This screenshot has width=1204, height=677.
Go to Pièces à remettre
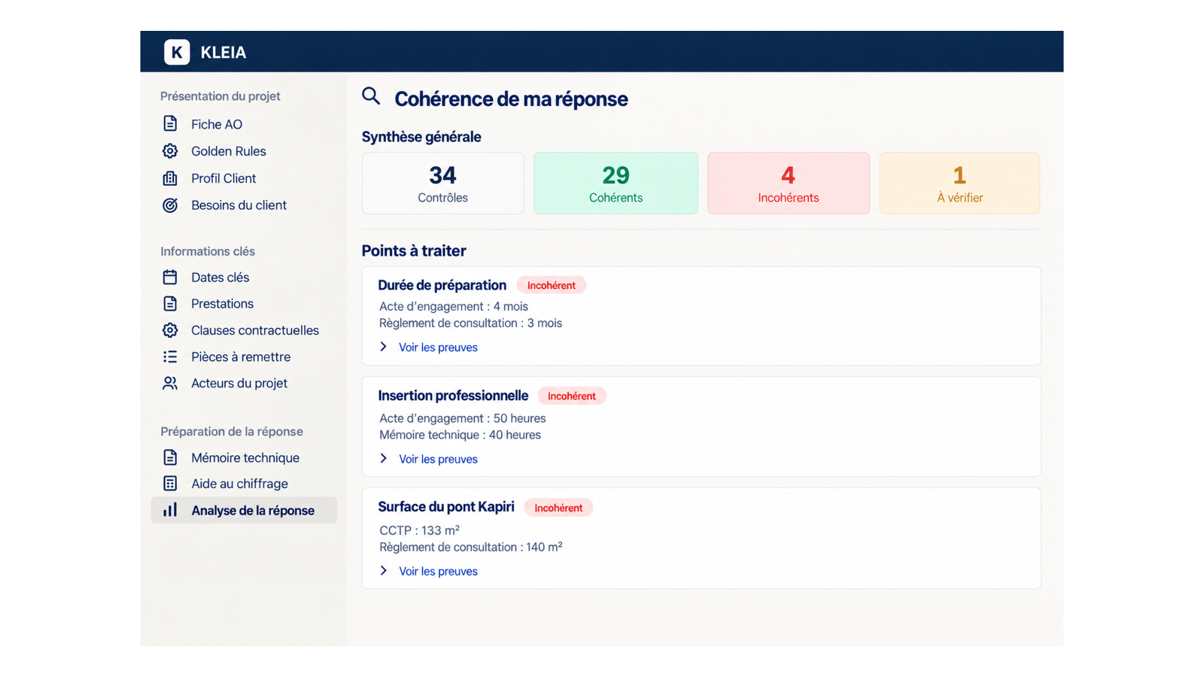tap(241, 357)
